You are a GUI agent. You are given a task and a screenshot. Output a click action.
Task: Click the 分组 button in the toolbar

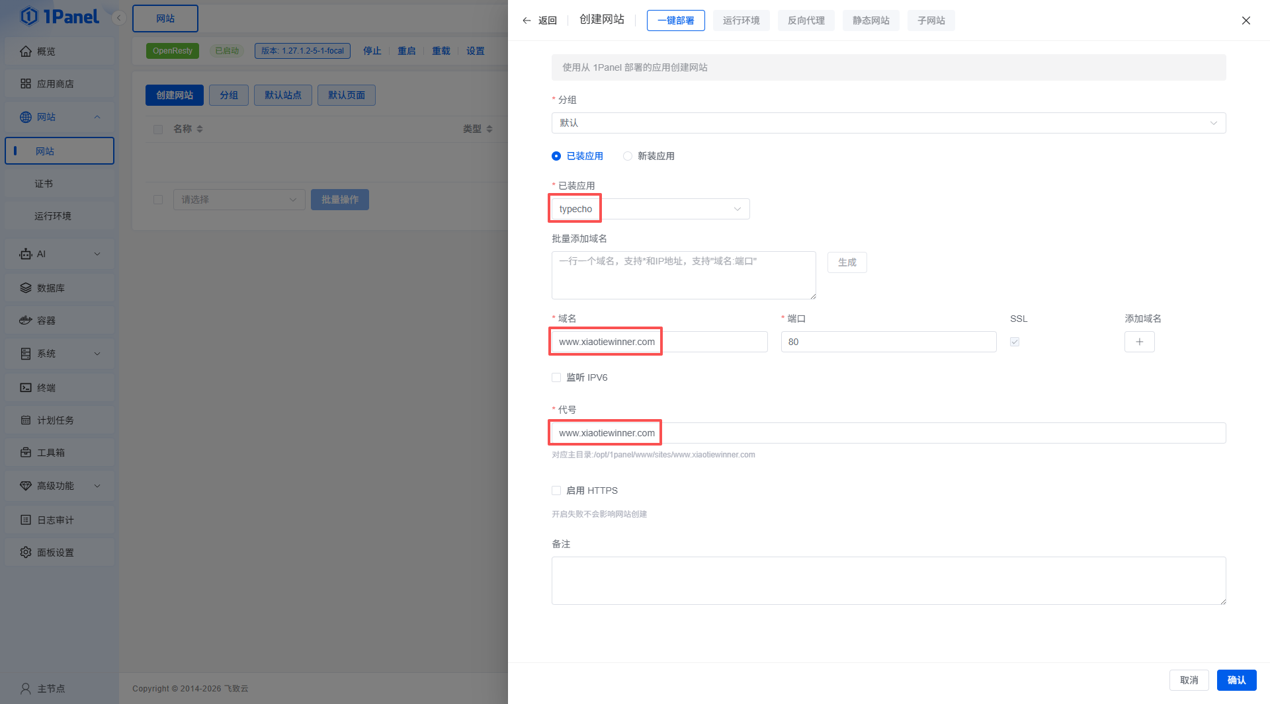point(229,95)
